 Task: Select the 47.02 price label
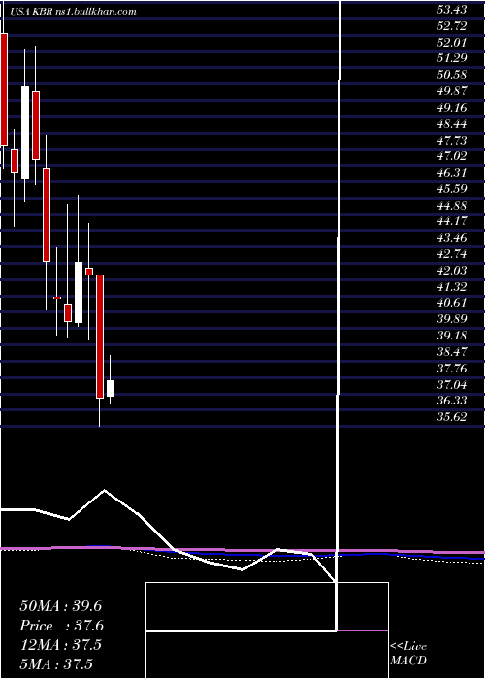pos(451,157)
